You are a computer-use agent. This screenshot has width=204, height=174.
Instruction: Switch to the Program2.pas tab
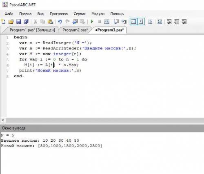pyautogui.click(x=75, y=30)
